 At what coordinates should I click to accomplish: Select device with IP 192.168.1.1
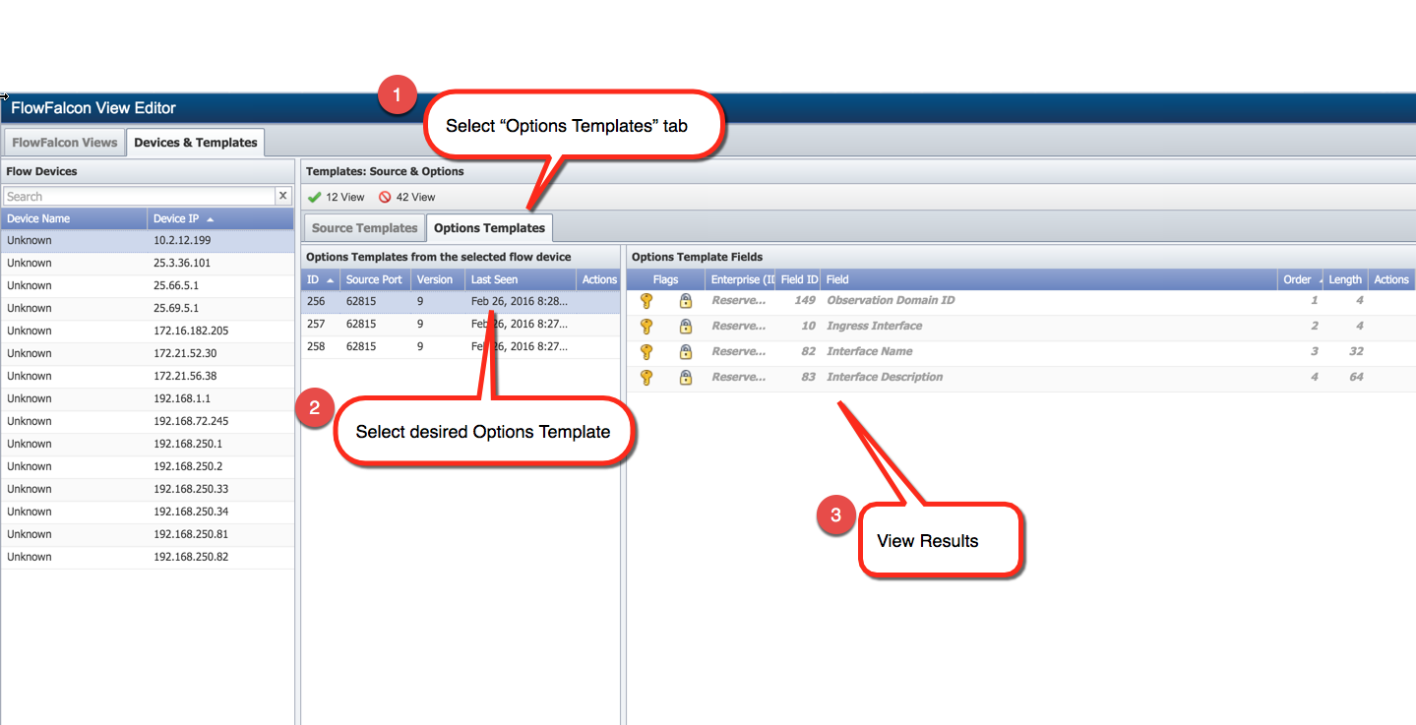click(x=148, y=398)
